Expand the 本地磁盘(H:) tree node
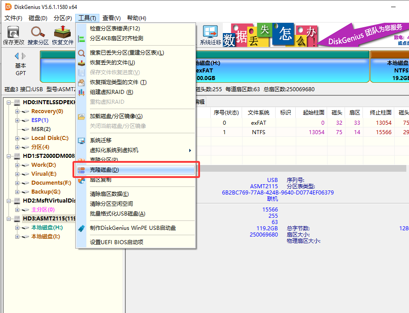The width and height of the screenshot is (409, 313). [x=17, y=228]
